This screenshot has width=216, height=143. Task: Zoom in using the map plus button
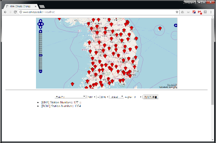(40, 32)
